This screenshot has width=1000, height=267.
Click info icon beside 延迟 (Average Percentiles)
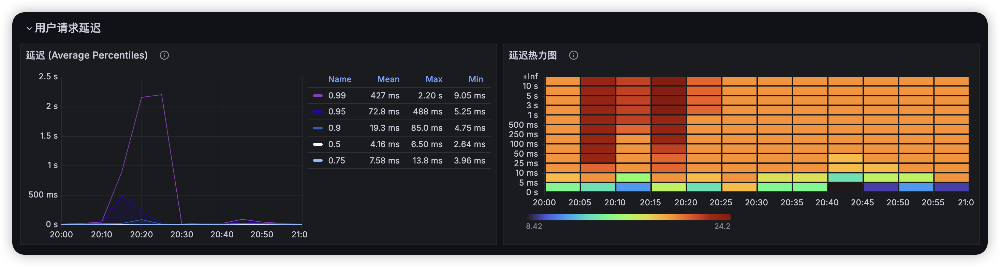164,56
